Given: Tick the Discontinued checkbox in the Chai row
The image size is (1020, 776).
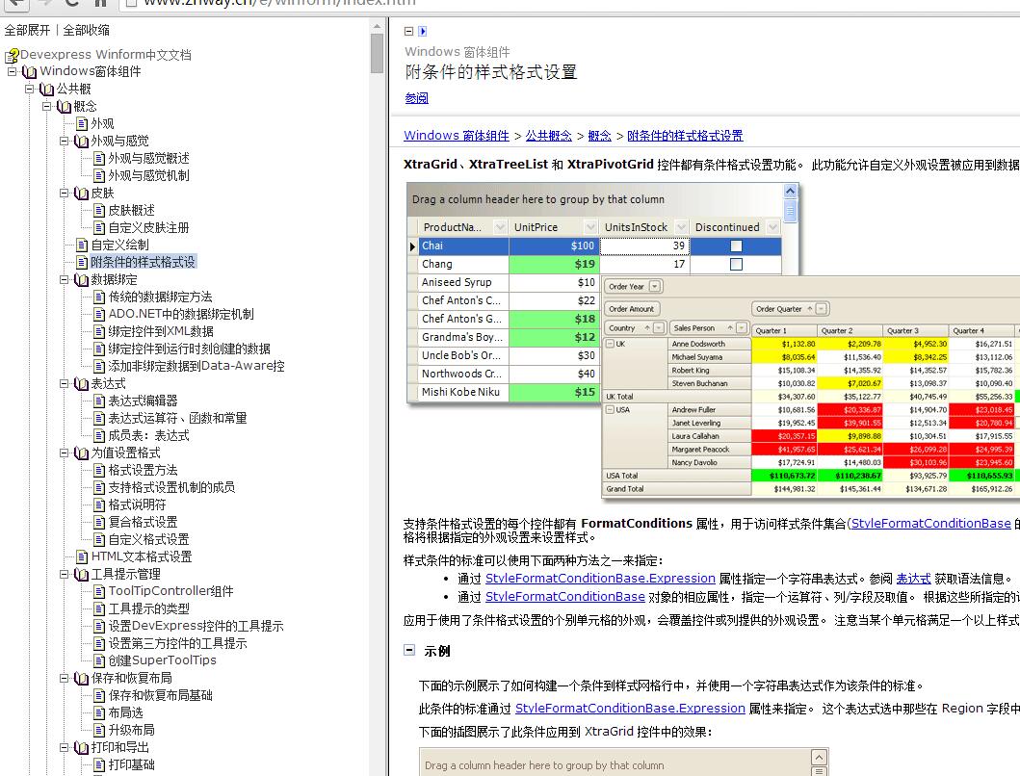Looking at the screenshot, I should click(x=736, y=246).
